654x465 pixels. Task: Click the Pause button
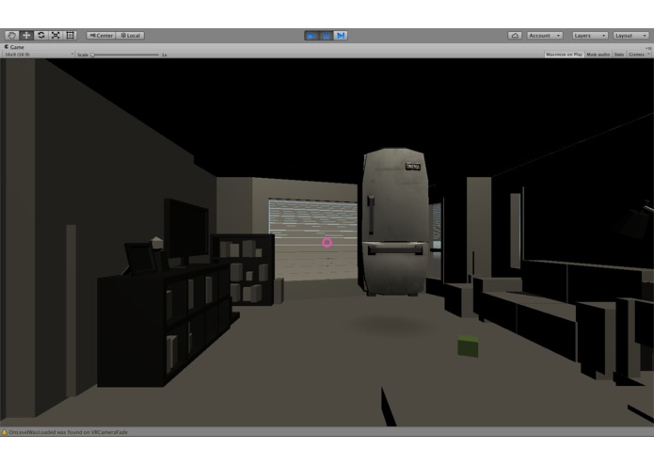coord(327,36)
